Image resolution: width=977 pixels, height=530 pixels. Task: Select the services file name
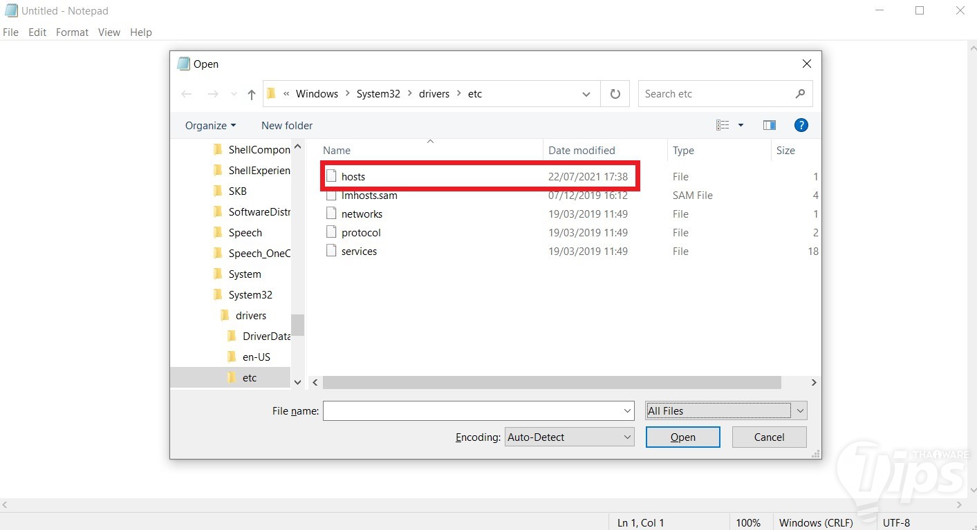click(359, 251)
